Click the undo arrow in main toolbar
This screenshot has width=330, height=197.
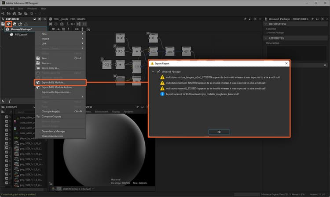pos(32,14)
